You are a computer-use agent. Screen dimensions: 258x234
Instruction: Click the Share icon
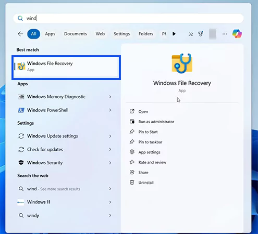click(x=132, y=172)
